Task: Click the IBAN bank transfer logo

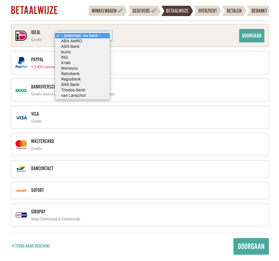Action: click(21, 91)
